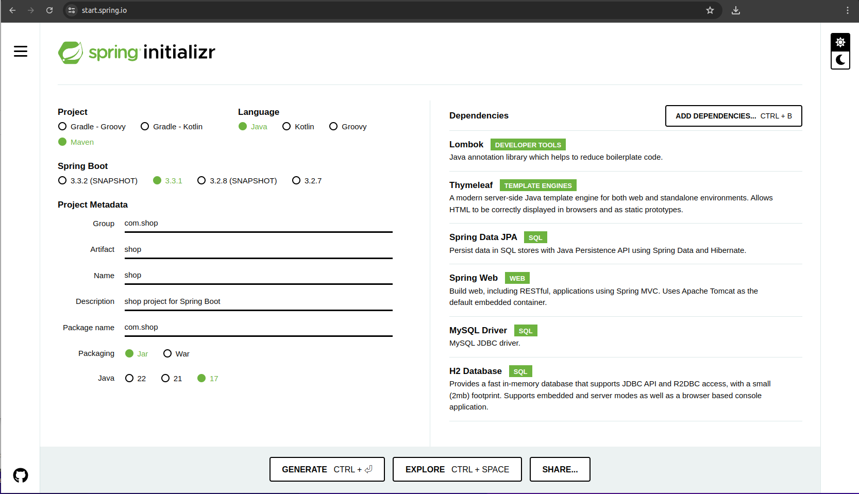Click the browser forward arrow
The image size is (859, 494).
[31, 10]
